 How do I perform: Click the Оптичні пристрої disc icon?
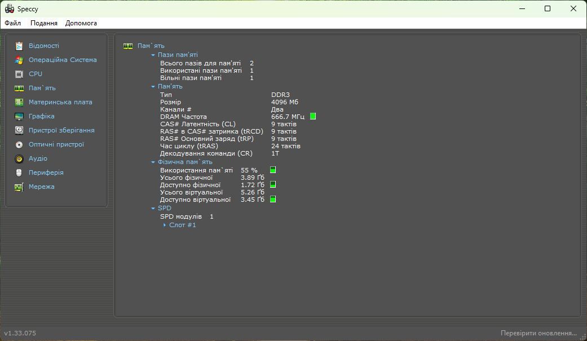point(19,144)
